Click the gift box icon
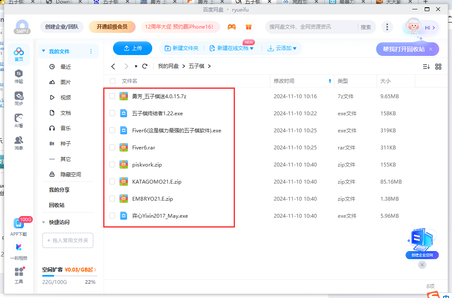The width and height of the screenshot is (452, 298). coord(249,27)
